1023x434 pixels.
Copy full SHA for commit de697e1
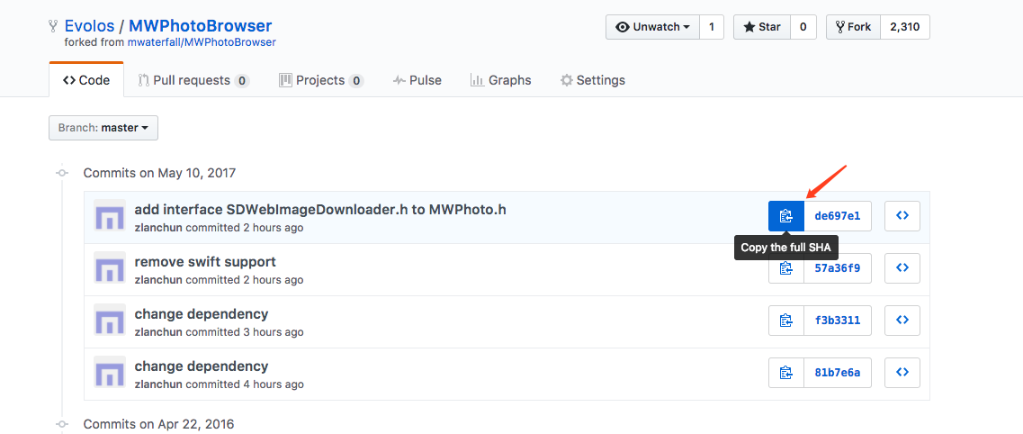point(786,216)
